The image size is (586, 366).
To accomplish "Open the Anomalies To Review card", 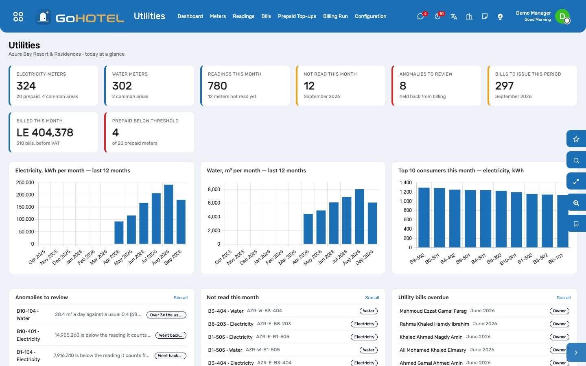I will [437, 86].
